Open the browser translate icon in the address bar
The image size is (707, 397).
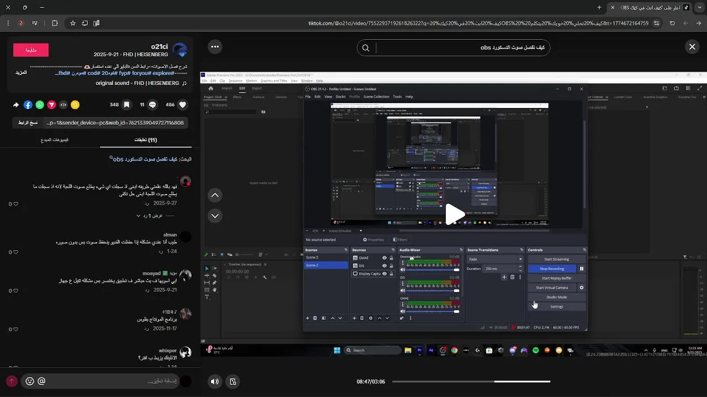pos(97,23)
